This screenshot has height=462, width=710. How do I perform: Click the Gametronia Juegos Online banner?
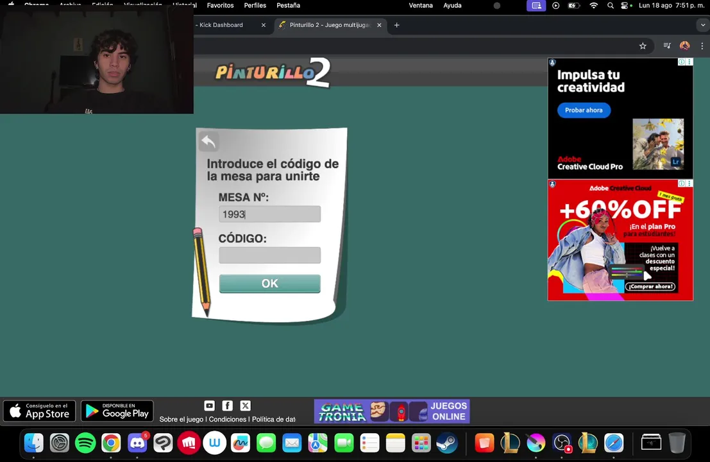coord(392,411)
